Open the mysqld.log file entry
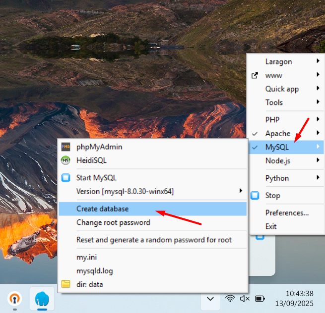This screenshot has width=325, height=313. [94, 271]
